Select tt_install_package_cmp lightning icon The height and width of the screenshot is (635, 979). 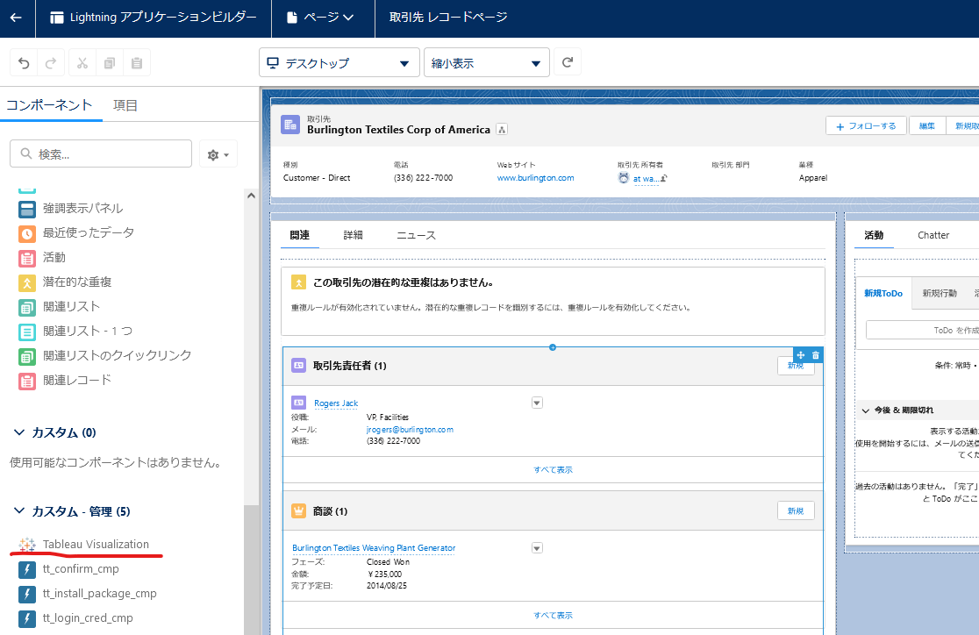(27, 594)
